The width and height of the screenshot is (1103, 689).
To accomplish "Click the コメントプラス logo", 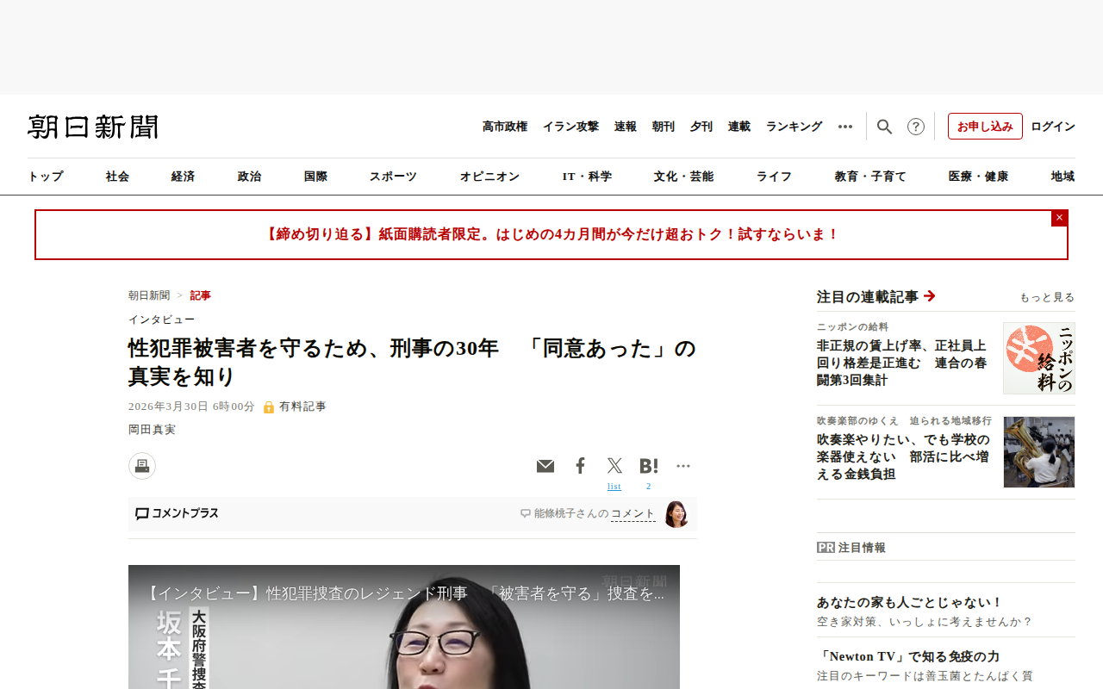I will tap(177, 513).
